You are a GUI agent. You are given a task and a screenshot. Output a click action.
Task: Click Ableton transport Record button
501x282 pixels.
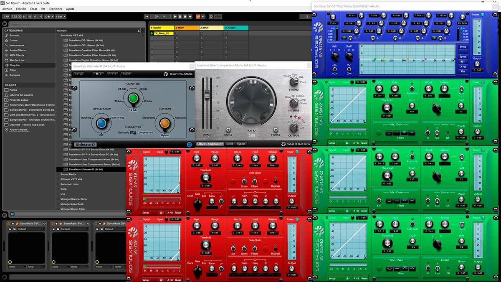coord(185,16)
